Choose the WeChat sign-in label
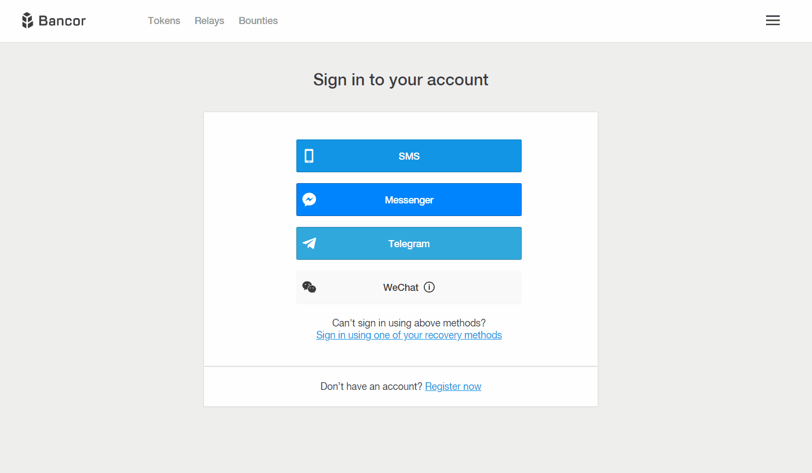 (401, 288)
